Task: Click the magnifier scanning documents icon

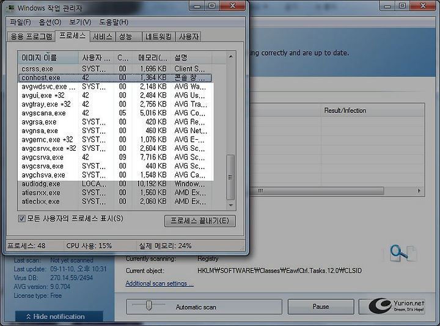Action: pos(403,253)
